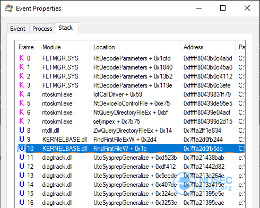The image size is (260, 208).
Task: Click the user-mode U icon for frame 11
Action: click(x=22, y=157)
